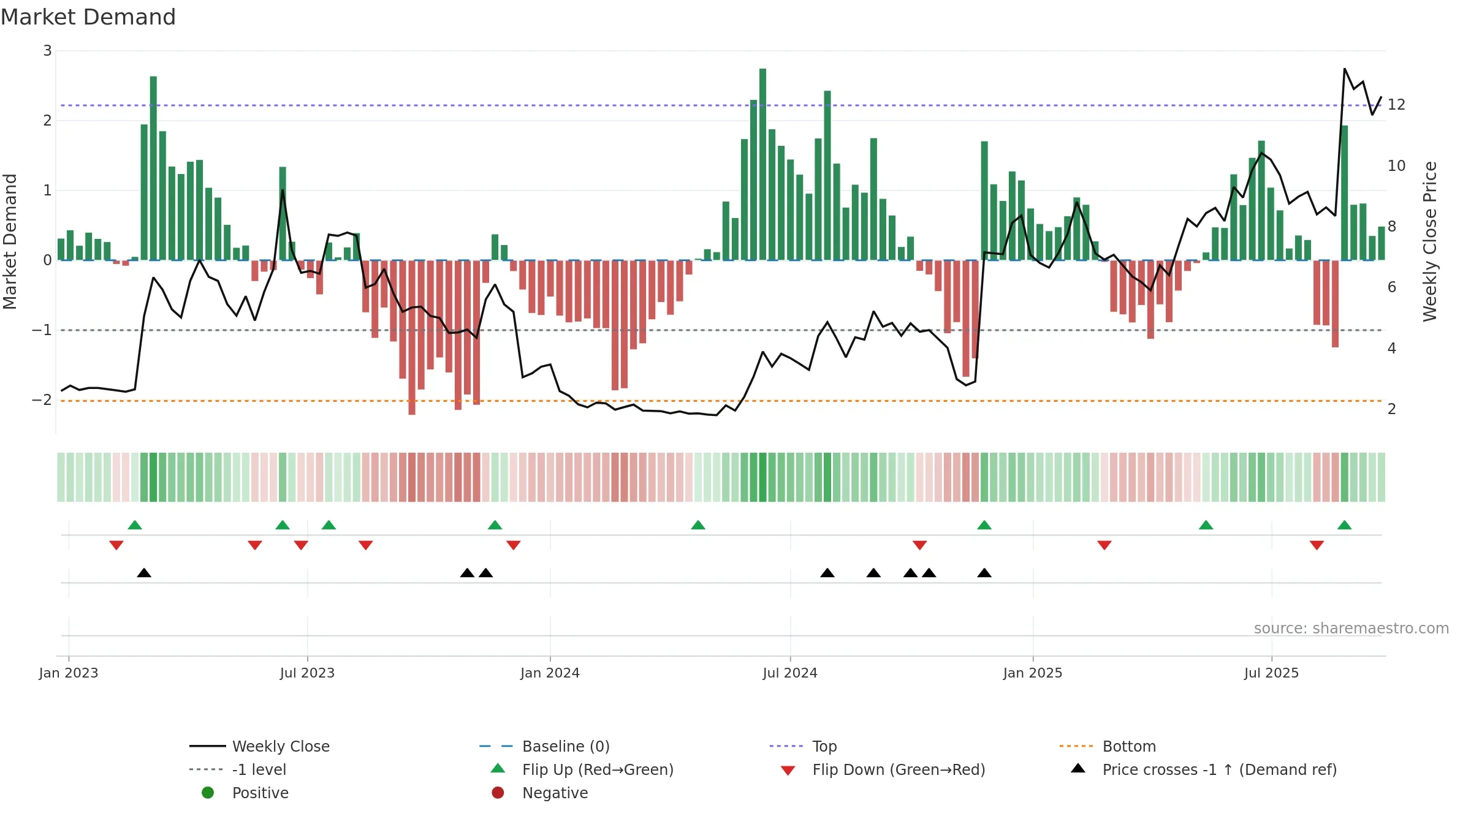
Task: Click the tallest green demand bar near Jul 2024
Action: point(762,164)
